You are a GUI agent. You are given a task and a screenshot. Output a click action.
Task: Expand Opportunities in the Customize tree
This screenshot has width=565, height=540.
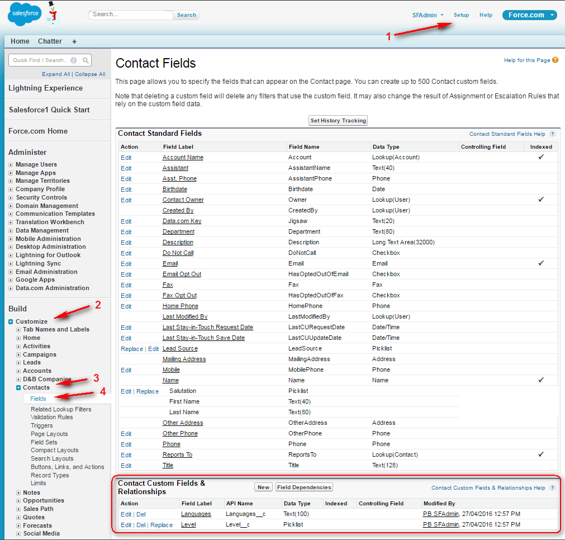17,500
